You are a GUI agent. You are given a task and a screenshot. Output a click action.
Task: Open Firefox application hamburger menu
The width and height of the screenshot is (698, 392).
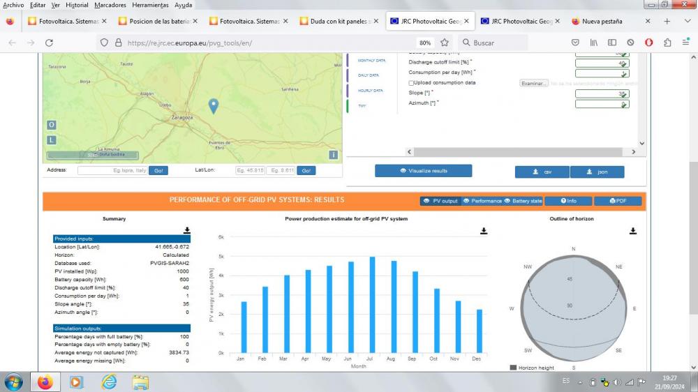point(685,43)
